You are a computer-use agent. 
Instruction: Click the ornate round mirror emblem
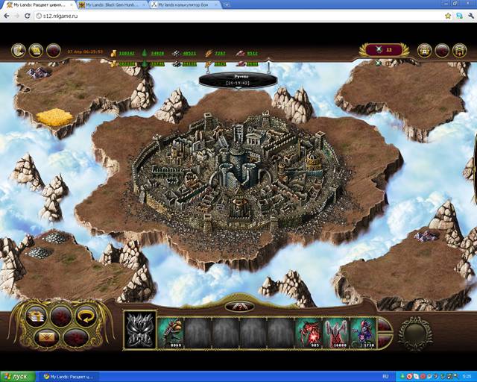coord(415,334)
